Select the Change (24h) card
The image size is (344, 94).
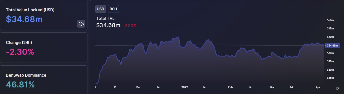pyautogui.click(x=44, y=48)
